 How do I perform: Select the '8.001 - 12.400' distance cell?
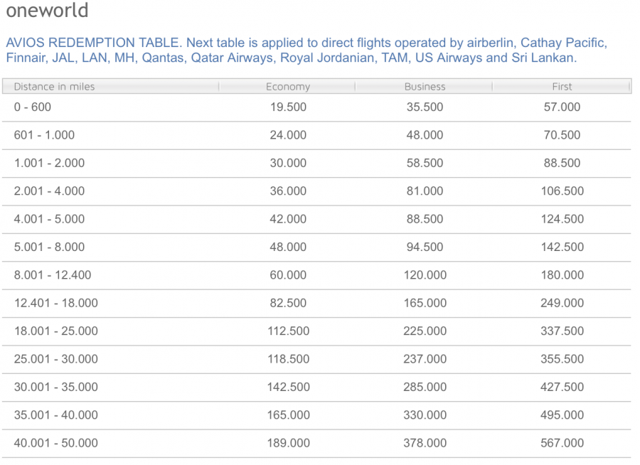coord(53,275)
